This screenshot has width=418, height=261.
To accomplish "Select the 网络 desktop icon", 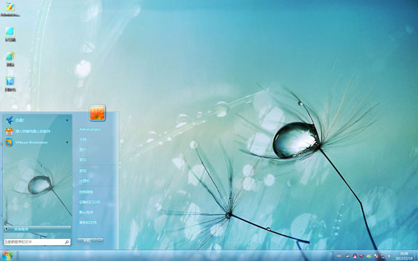I will [x=10, y=59].
